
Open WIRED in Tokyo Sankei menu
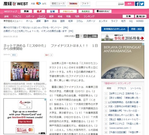[x=140, y=21]
